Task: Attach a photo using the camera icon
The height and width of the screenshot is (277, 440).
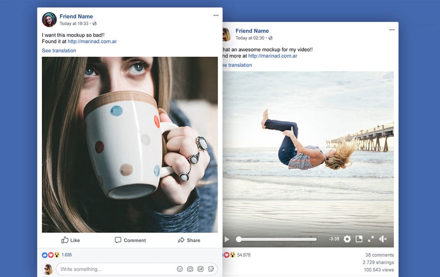Action: 190,269
